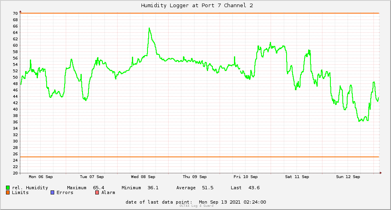The height and width of the screenshot is (210, 391).
Task: Click the y-axis label 30
Action: coord(15,141)
